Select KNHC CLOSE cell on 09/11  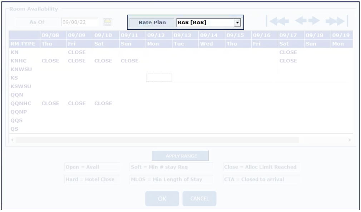point(129,61)
